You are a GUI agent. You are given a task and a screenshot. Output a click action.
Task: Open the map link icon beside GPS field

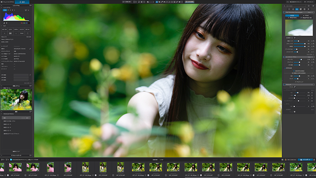click(30, 75)
